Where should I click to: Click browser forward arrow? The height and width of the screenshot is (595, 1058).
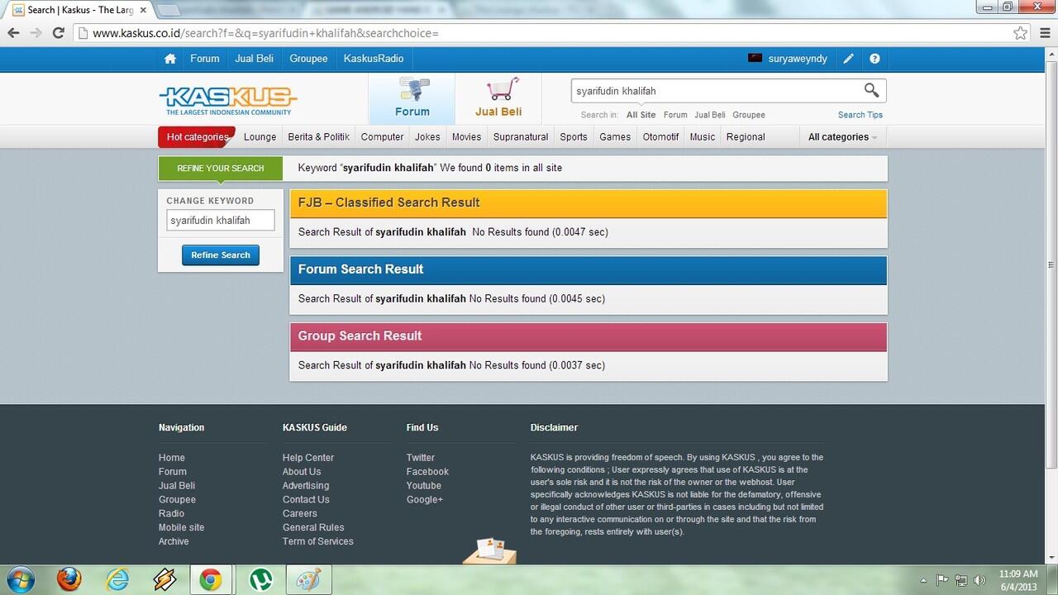coord(36,33)
